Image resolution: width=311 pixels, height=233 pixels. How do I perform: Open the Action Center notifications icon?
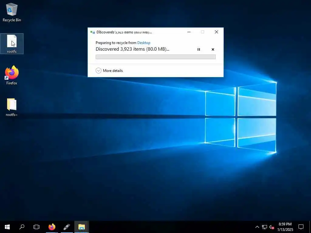(301, 227)
